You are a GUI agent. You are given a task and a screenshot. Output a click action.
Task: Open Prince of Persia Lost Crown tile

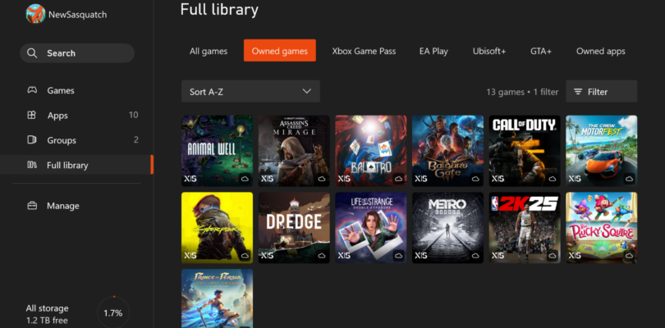coord(217,298)
